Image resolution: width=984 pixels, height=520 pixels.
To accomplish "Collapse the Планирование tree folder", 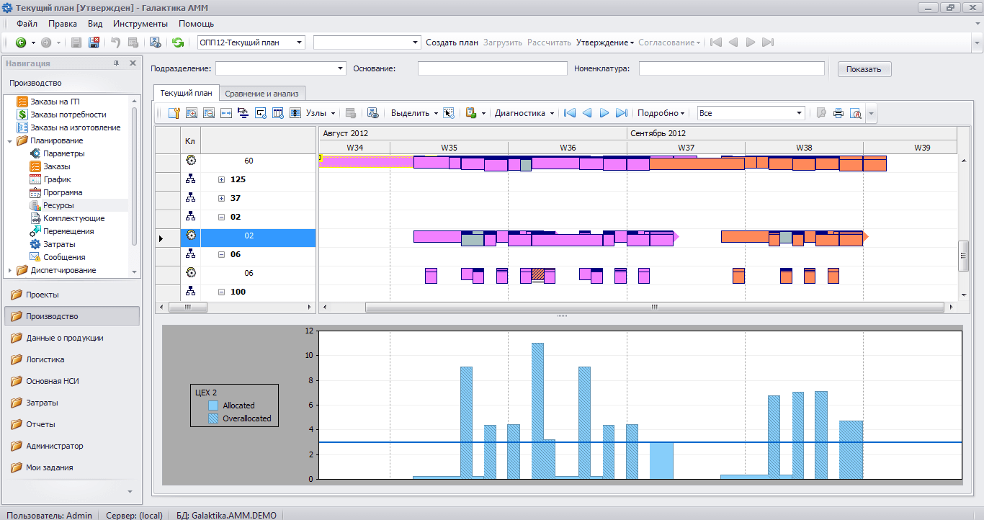I will pyautogui.click(x=10, y=140).
